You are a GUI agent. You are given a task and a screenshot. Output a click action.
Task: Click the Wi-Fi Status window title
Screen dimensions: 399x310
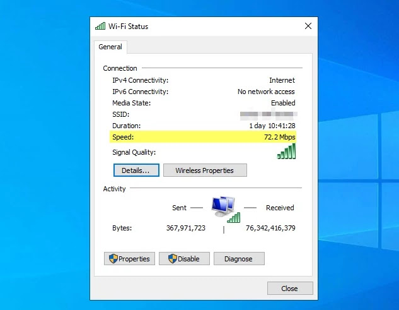pos(128,27)
